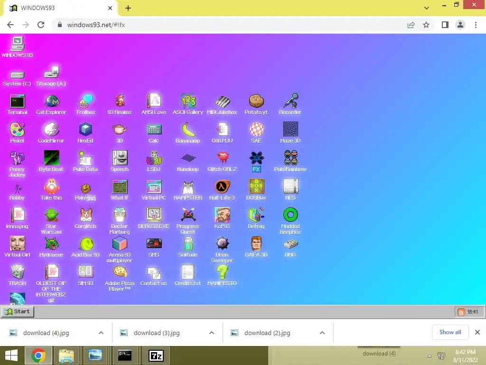Bookmark this page with the star
The height and width of the screenshot is (365, 486).
[x=426, y=25]
